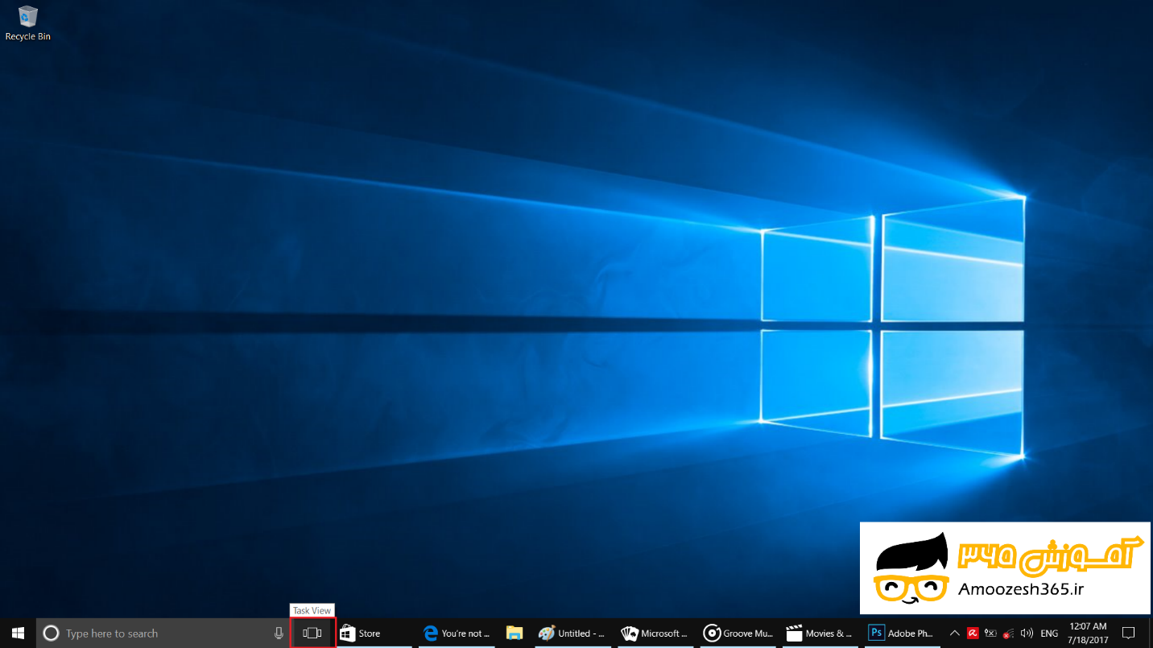Click the Avira antivirus tray icon
Viewport: 1153px width, 648px height.
click(973, 634)
